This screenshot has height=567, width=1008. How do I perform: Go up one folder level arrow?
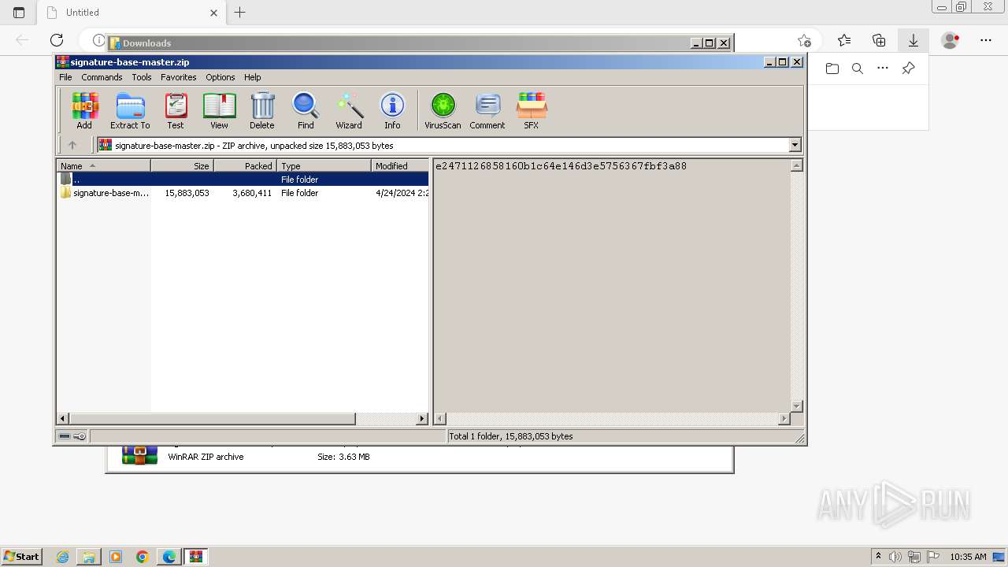coord(72,145)
